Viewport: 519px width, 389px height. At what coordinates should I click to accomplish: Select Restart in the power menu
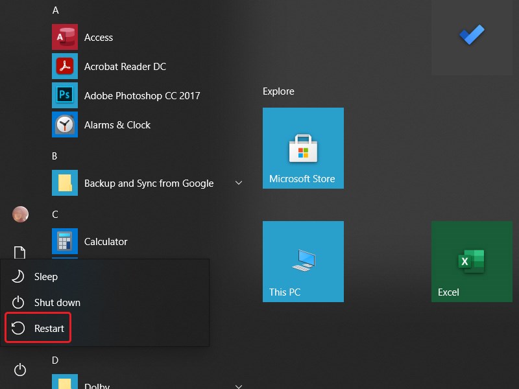[104, 328]
